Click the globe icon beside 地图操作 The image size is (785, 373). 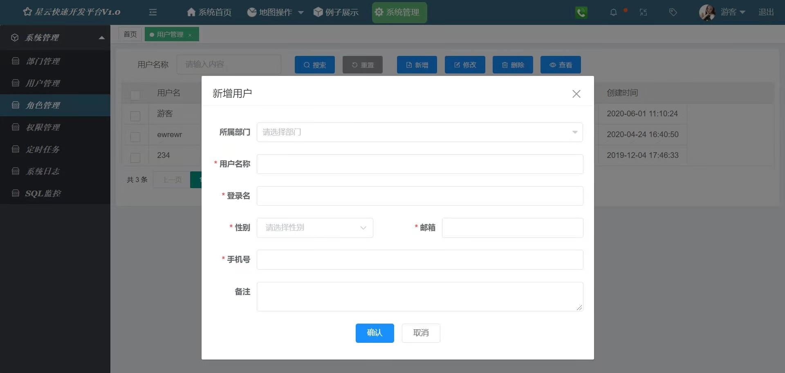pyautogui.click(x=251, y=12)
